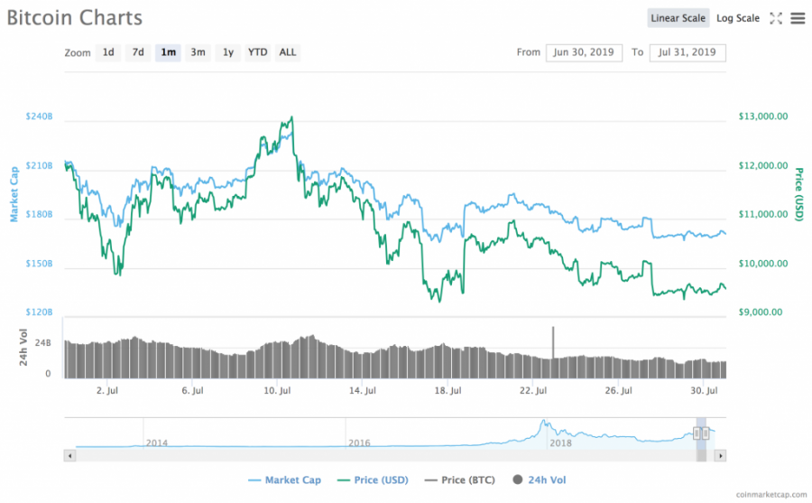Click the 6. Jul x-axis label

point(192,390)
